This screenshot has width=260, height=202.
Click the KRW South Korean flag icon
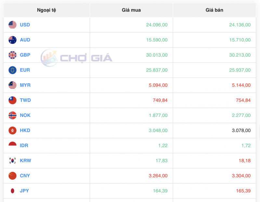(12, 160)
